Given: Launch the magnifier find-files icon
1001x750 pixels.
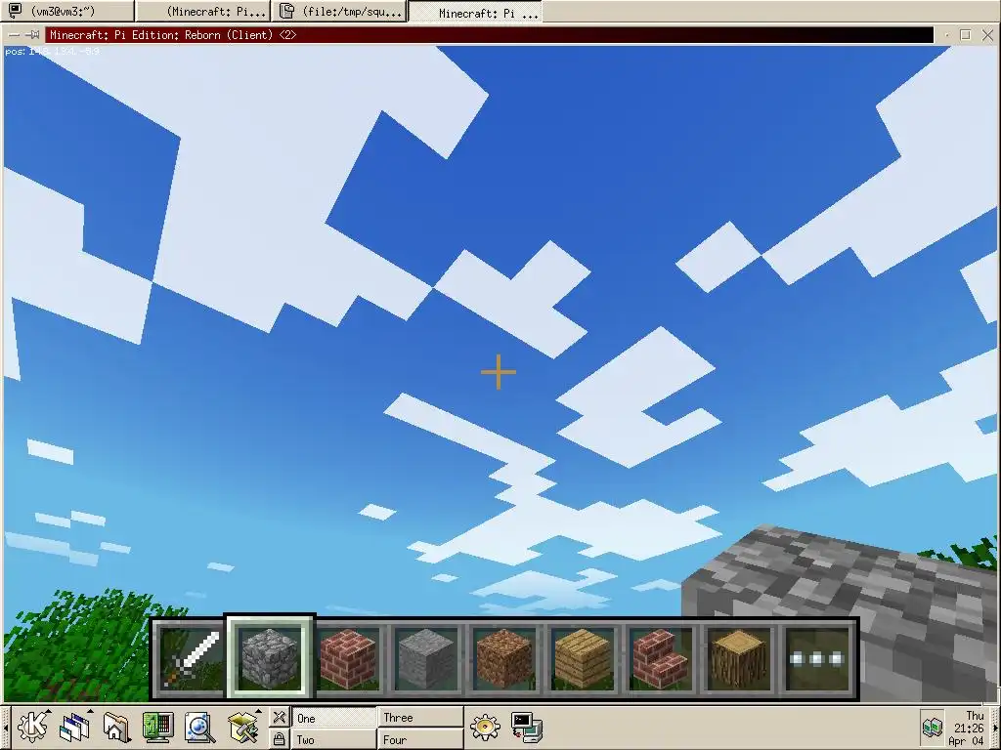Looking at the screenshot, I should click(x=199, y=727).
